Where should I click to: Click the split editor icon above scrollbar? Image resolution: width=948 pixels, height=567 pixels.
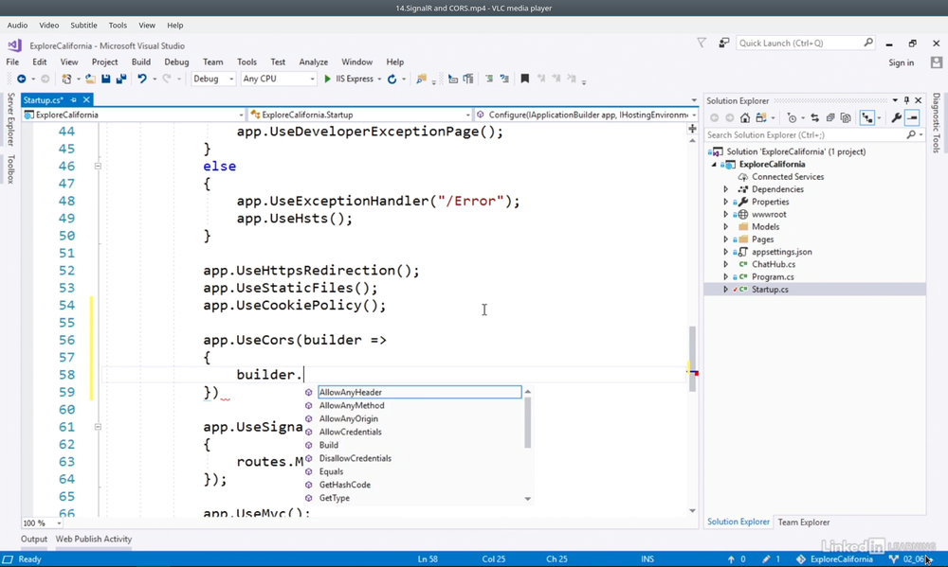coord(692,129)
